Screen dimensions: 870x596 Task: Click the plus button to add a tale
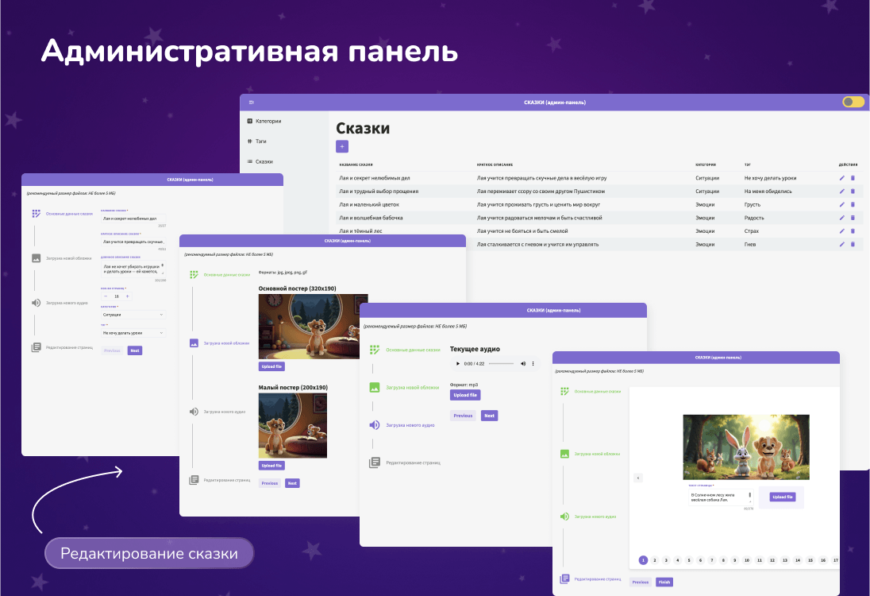[342, 146]
